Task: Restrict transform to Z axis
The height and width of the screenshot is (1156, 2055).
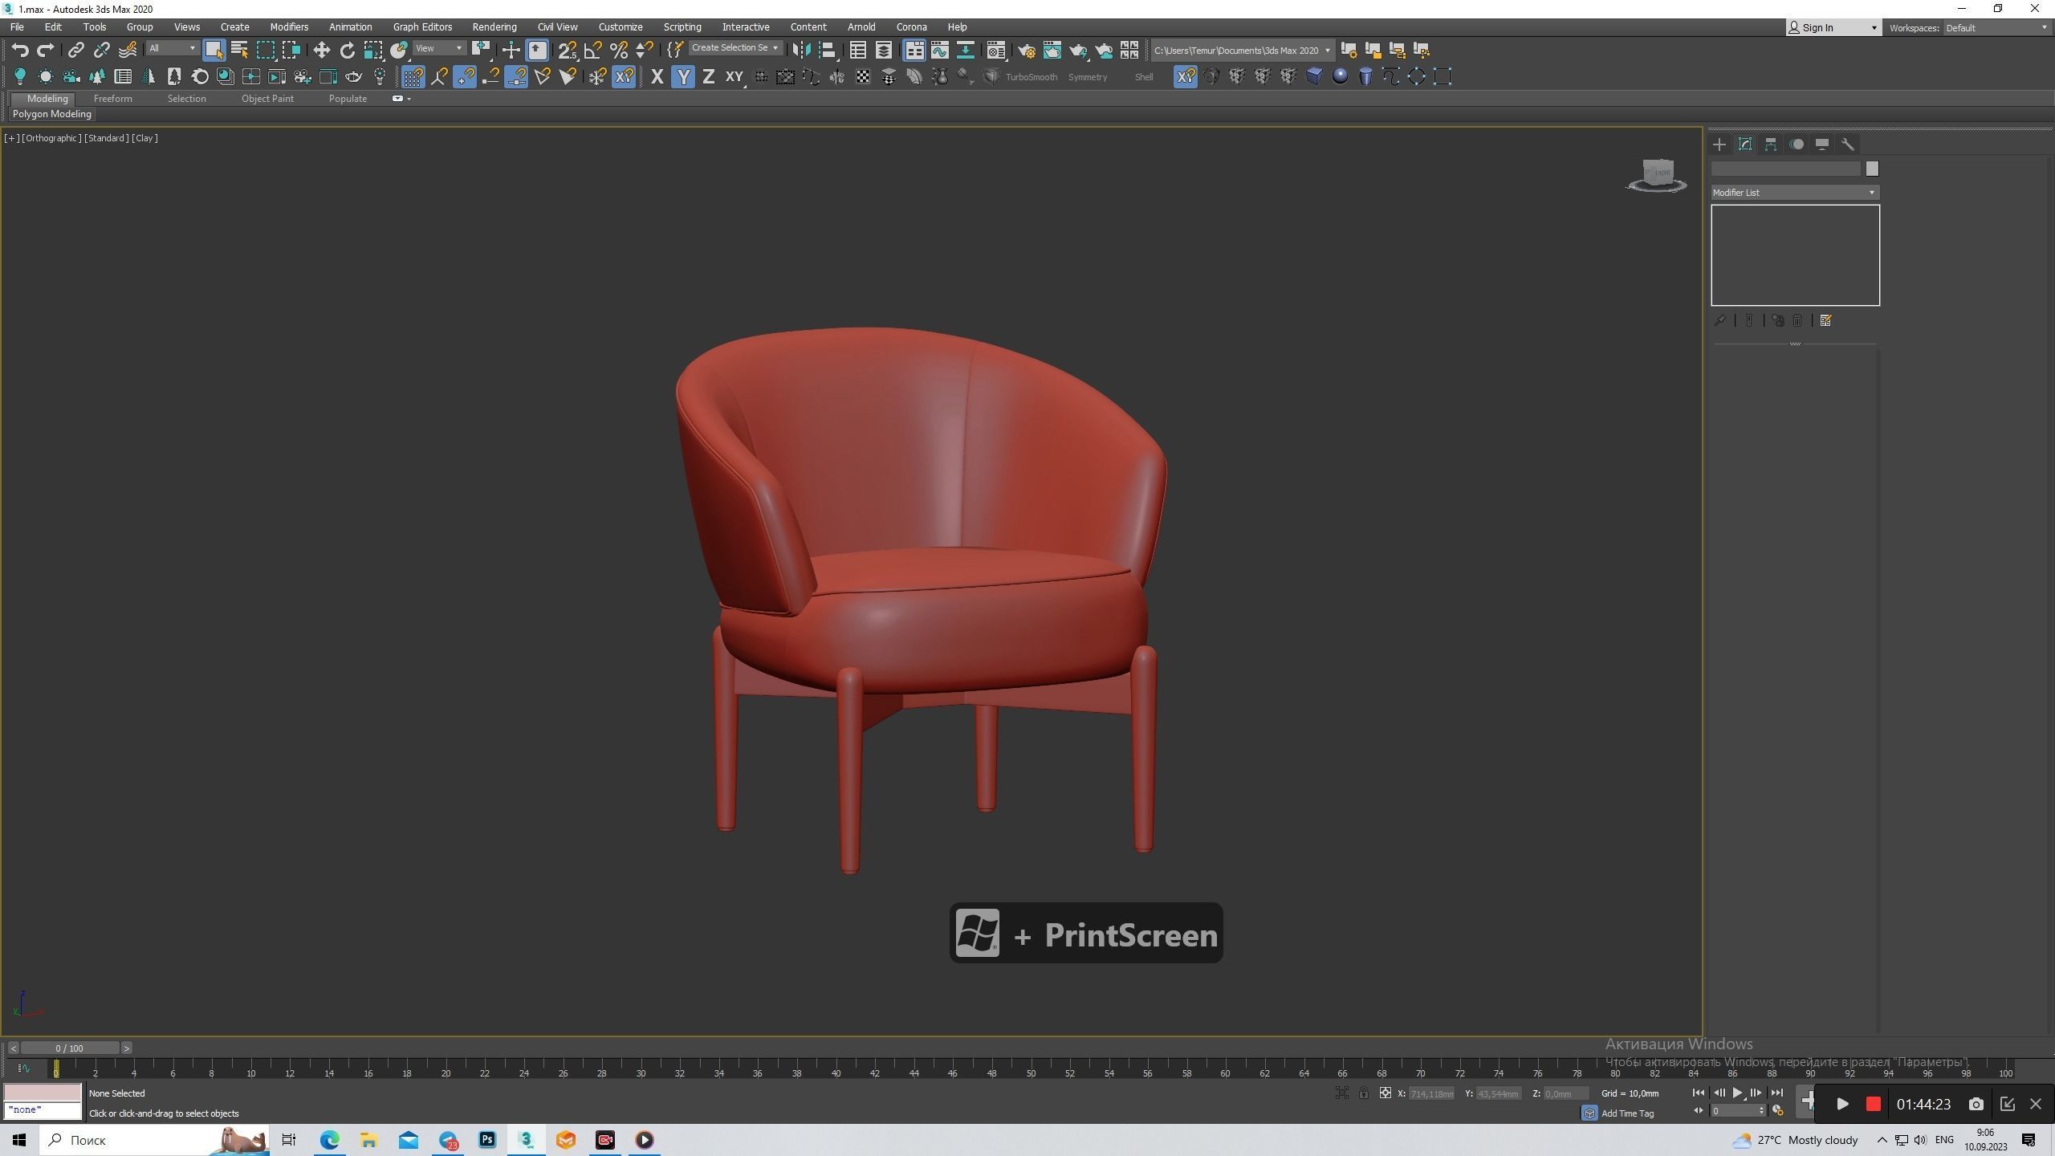Action: tap(708, 76)
